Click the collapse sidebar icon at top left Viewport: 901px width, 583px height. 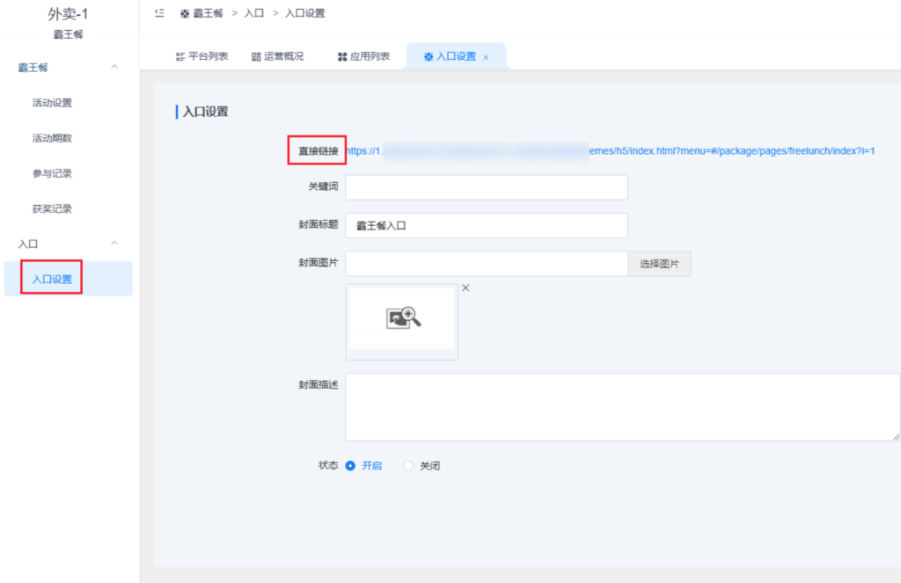(159, 13)
